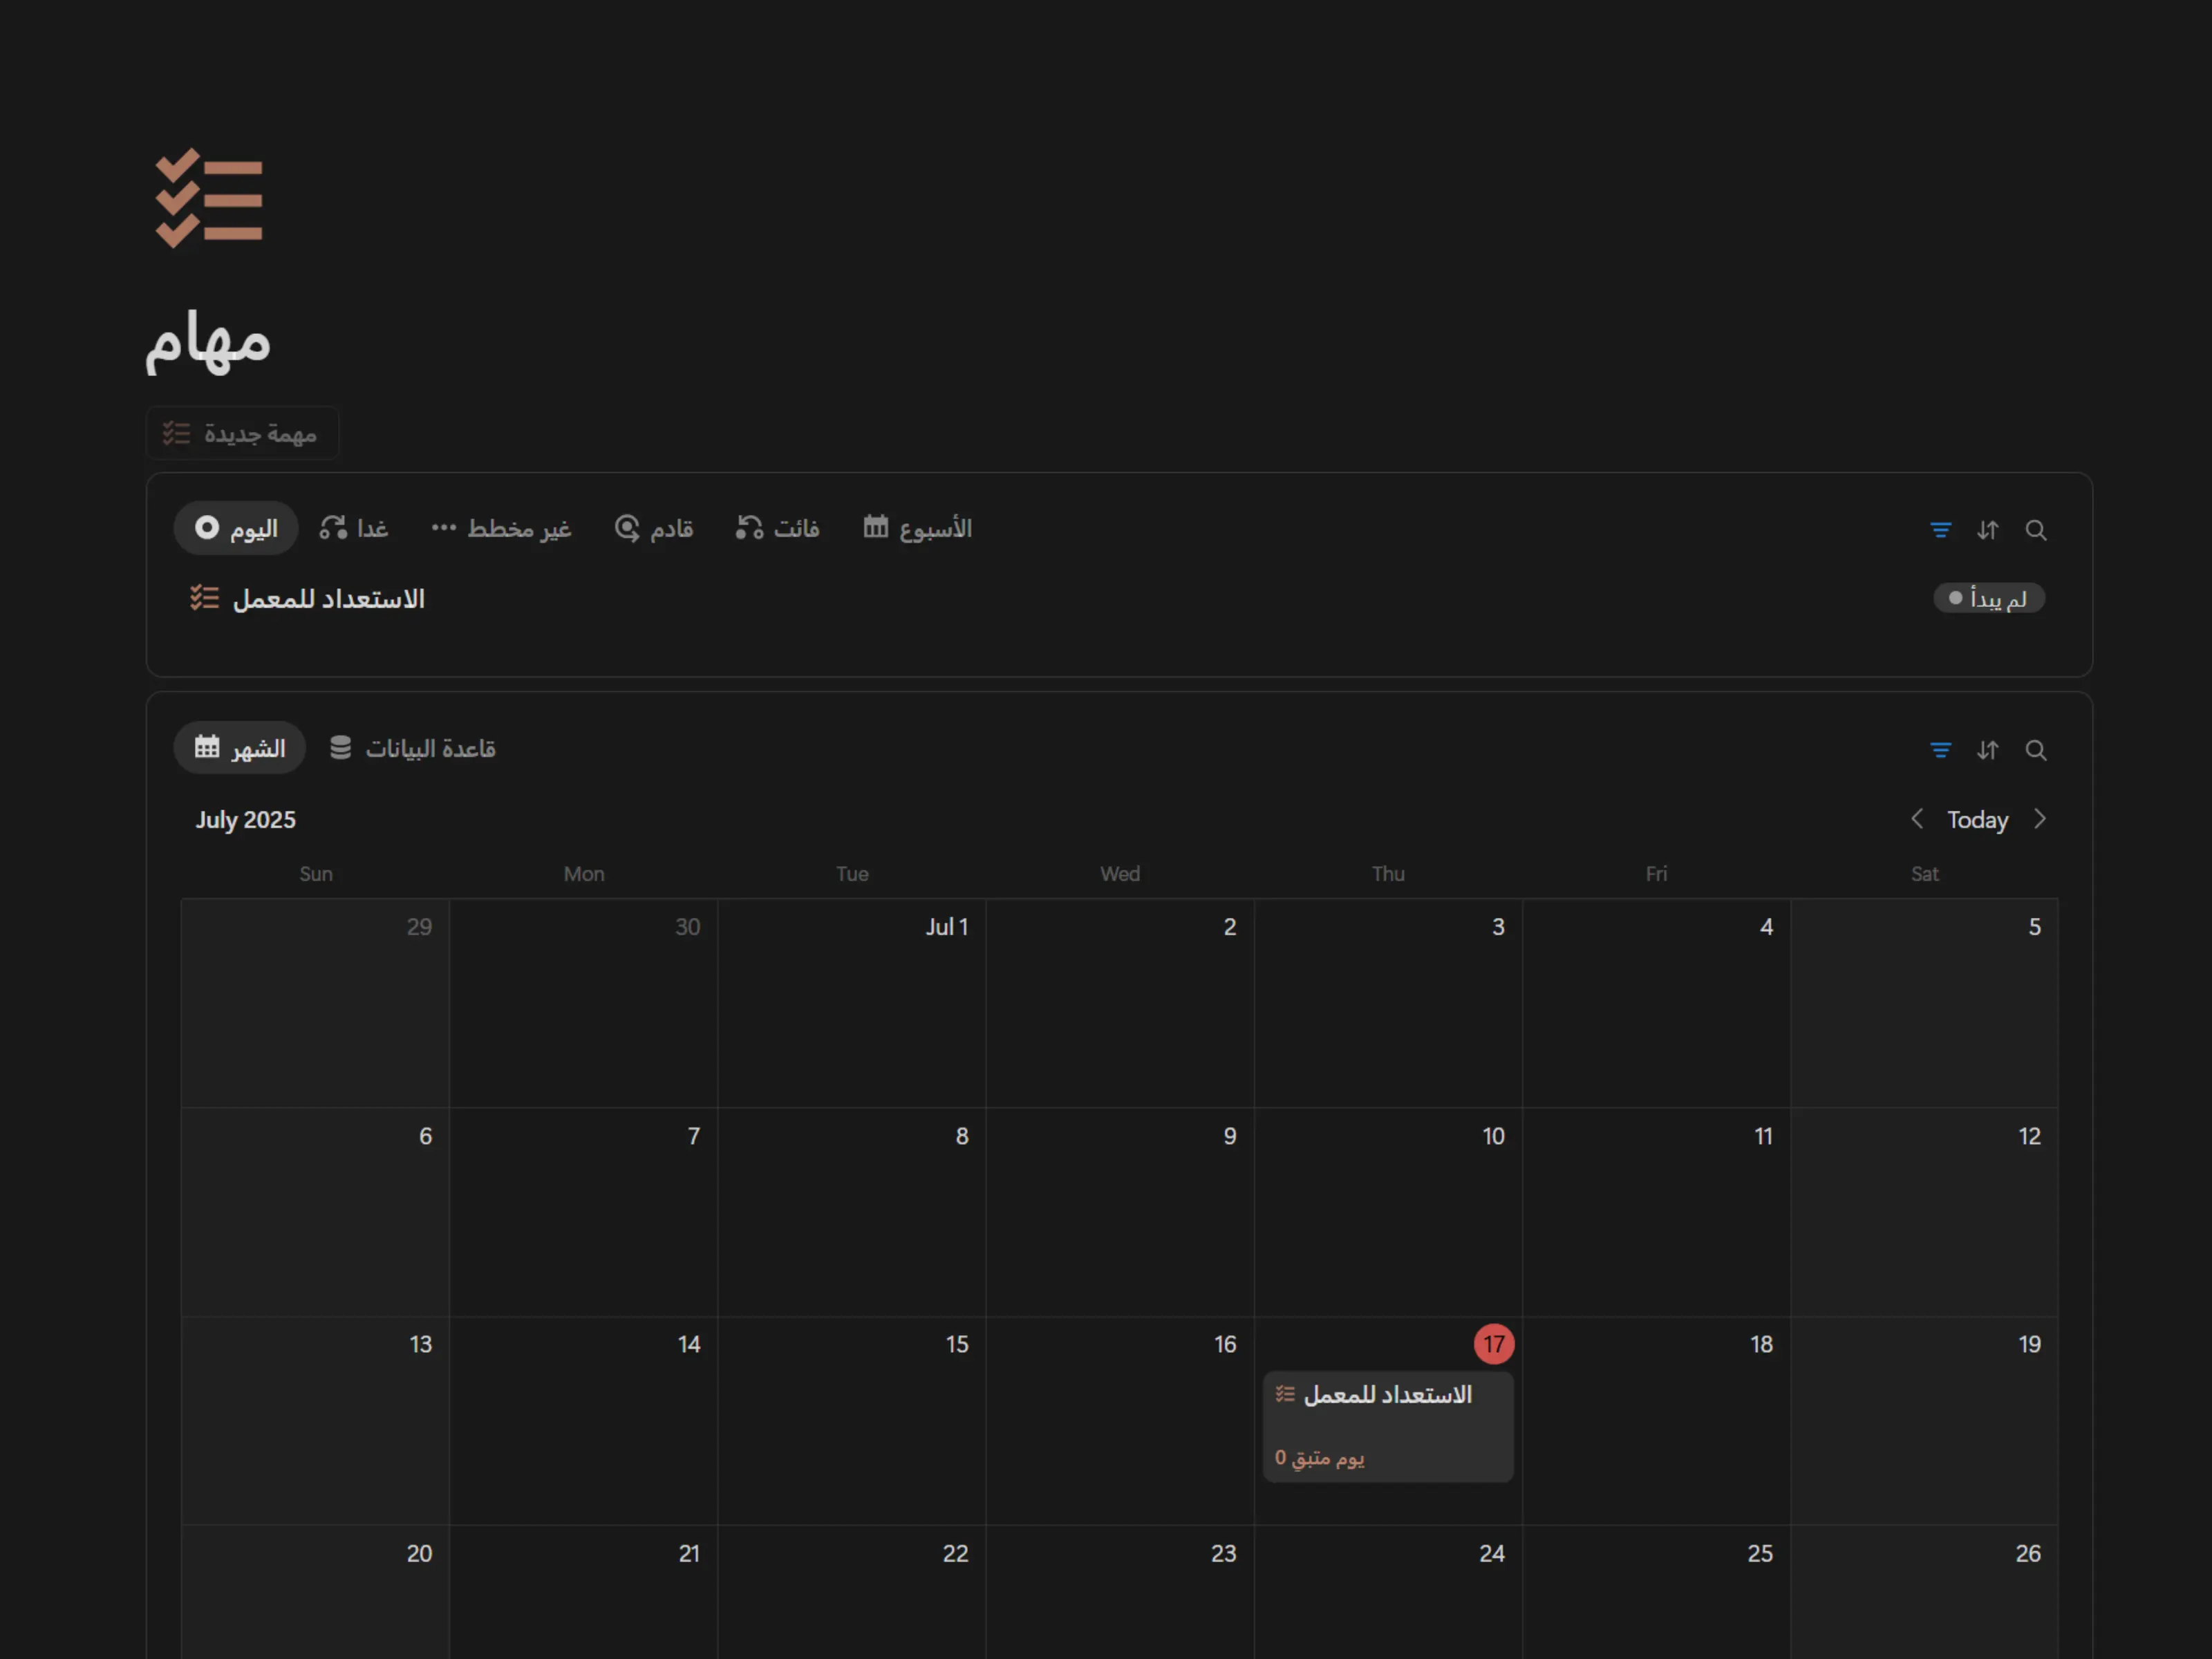Open filter icon in top tasks view

[x=1940, y=530]
